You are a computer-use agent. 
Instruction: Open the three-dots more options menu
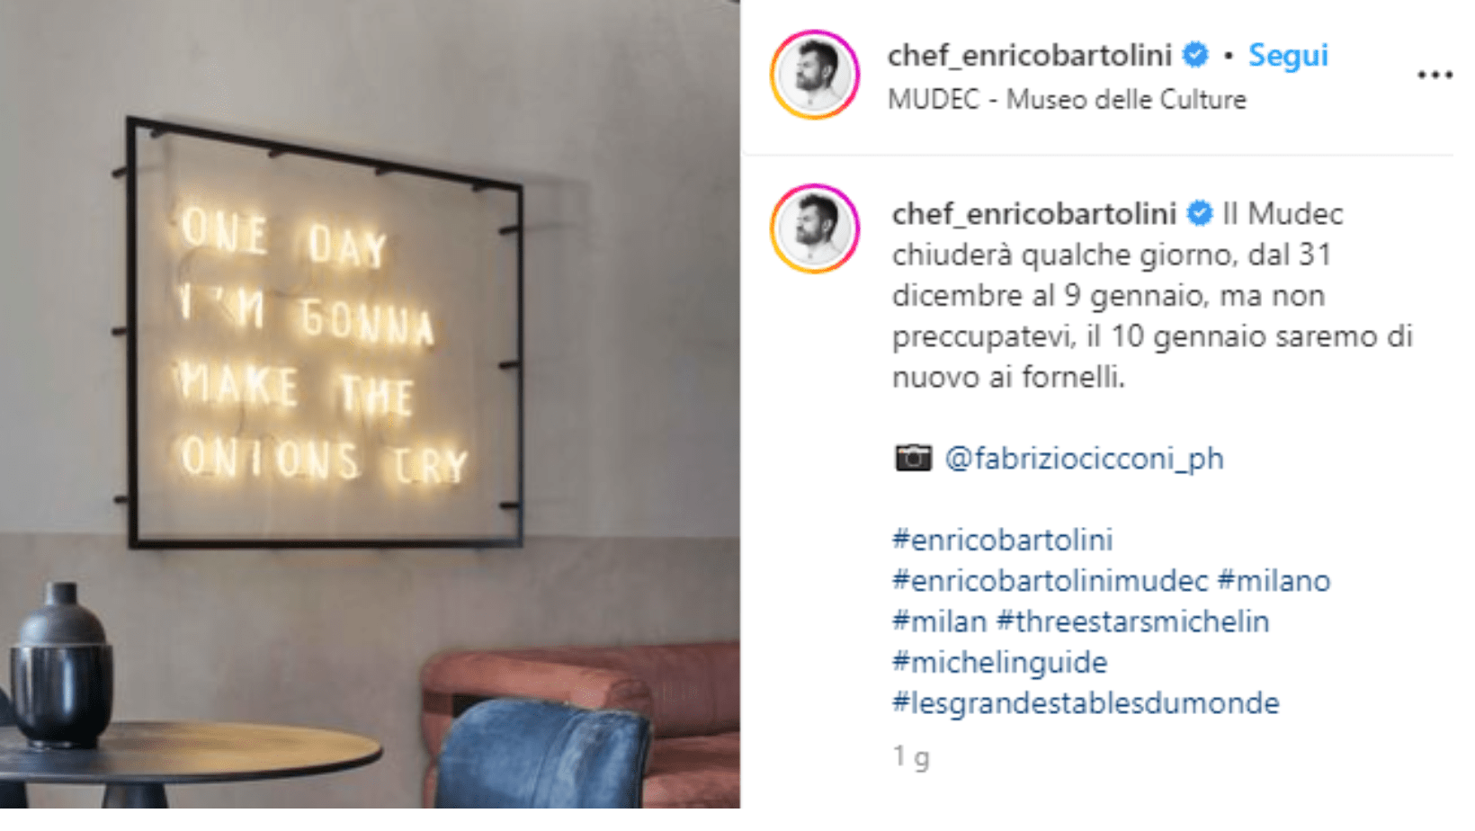point(1435,75)
